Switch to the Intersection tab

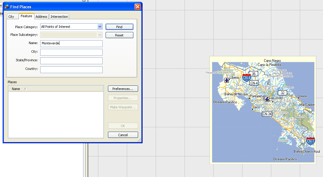pos(59,17)
